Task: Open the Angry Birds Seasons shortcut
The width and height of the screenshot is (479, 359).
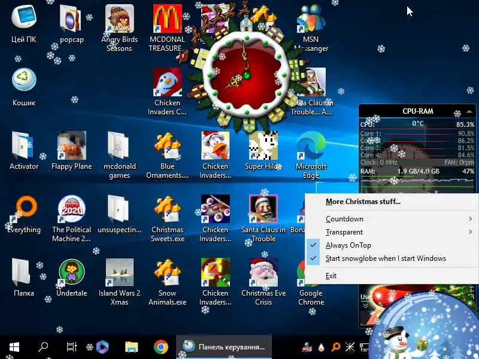Action: pos(119,19)
